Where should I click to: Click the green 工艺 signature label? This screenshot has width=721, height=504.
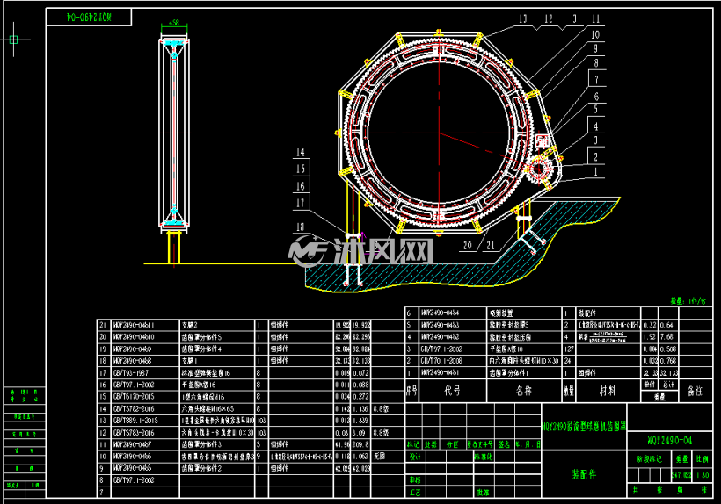[x=415, y=492]
